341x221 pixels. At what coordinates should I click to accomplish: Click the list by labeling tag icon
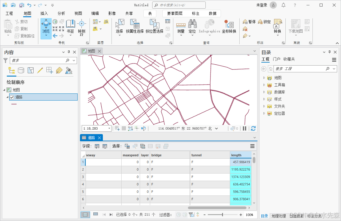point(59,70)
